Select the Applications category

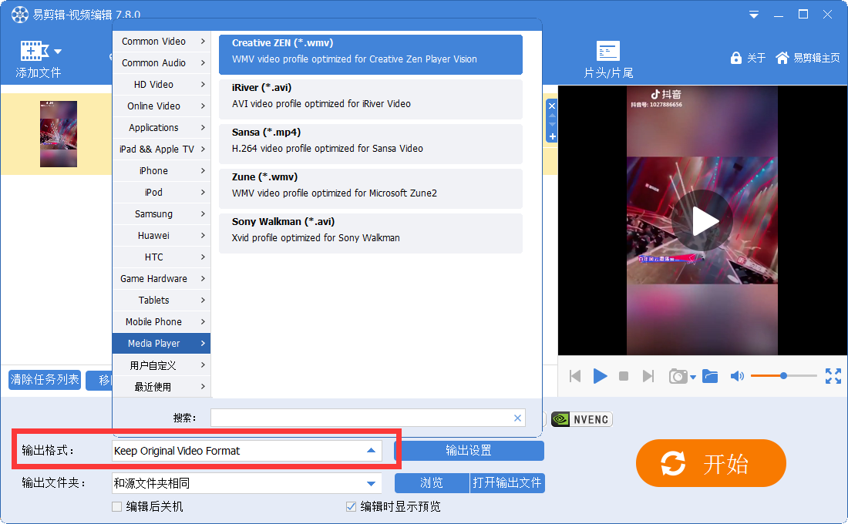coord(161,128)
